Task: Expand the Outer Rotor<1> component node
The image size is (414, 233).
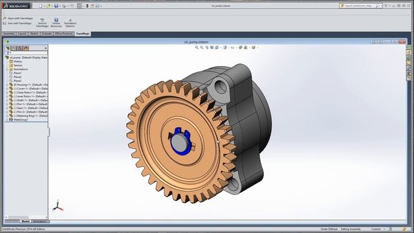Action: point(7,93)
